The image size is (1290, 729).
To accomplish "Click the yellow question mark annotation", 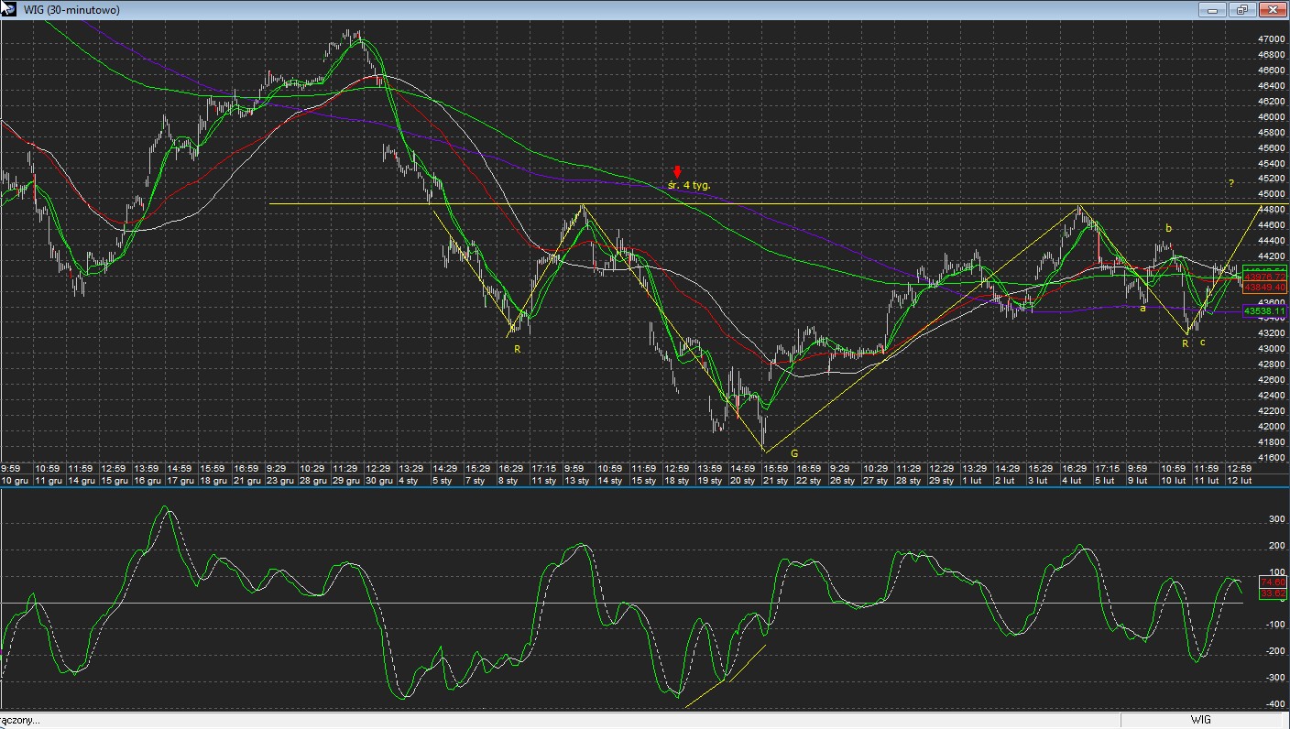I will tap(1231, 184).
